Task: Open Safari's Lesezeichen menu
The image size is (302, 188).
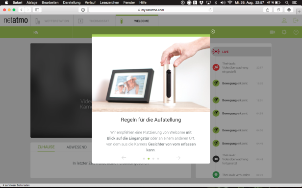Action: (109, 2)
